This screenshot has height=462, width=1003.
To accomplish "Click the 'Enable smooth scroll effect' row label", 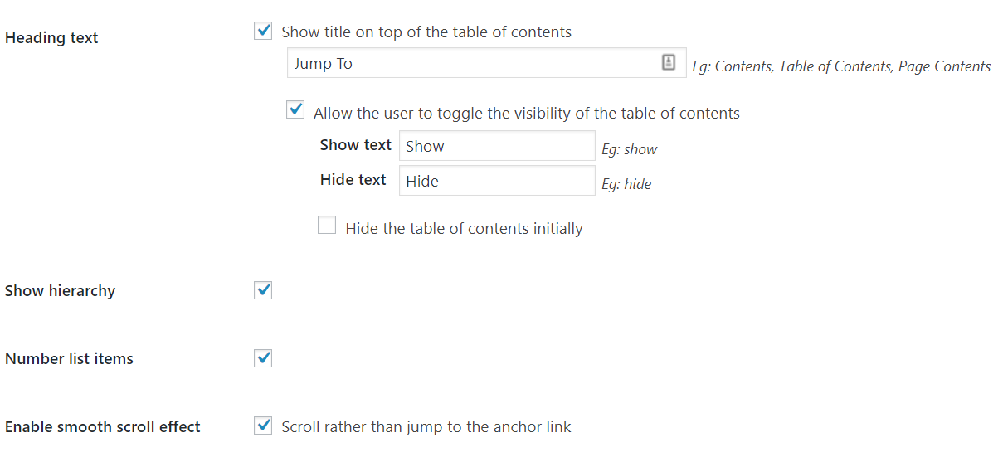I will 103,427.
